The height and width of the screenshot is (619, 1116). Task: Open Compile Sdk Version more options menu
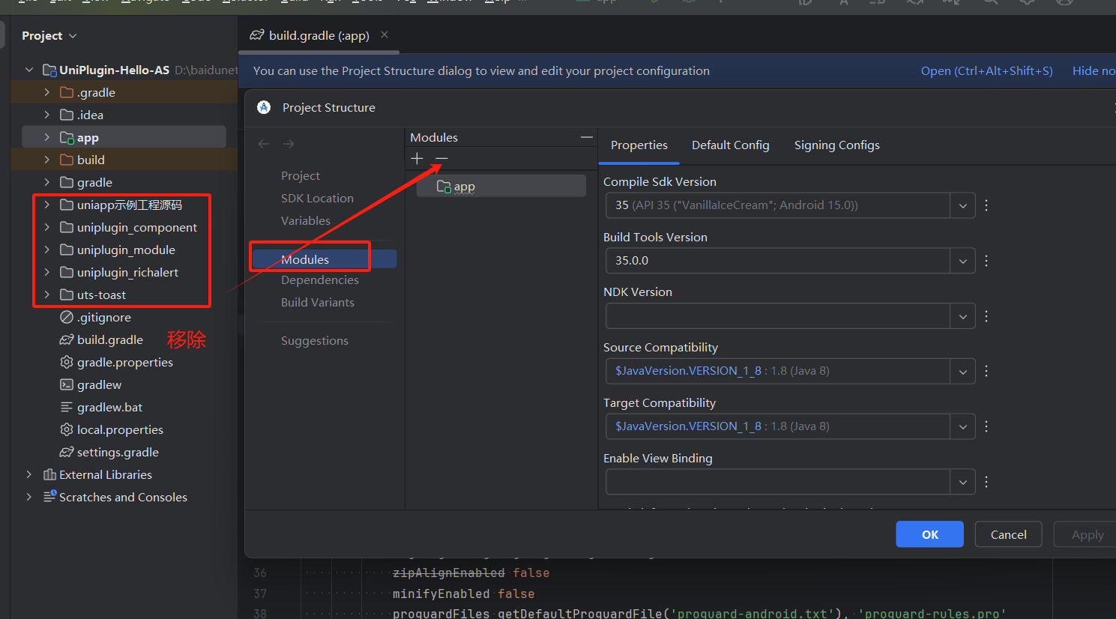(x=986, y=205)
